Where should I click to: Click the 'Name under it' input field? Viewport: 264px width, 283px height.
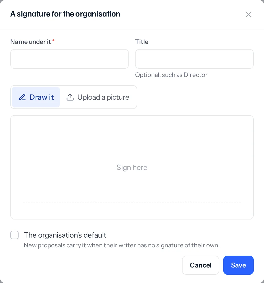tap(70, 59)
